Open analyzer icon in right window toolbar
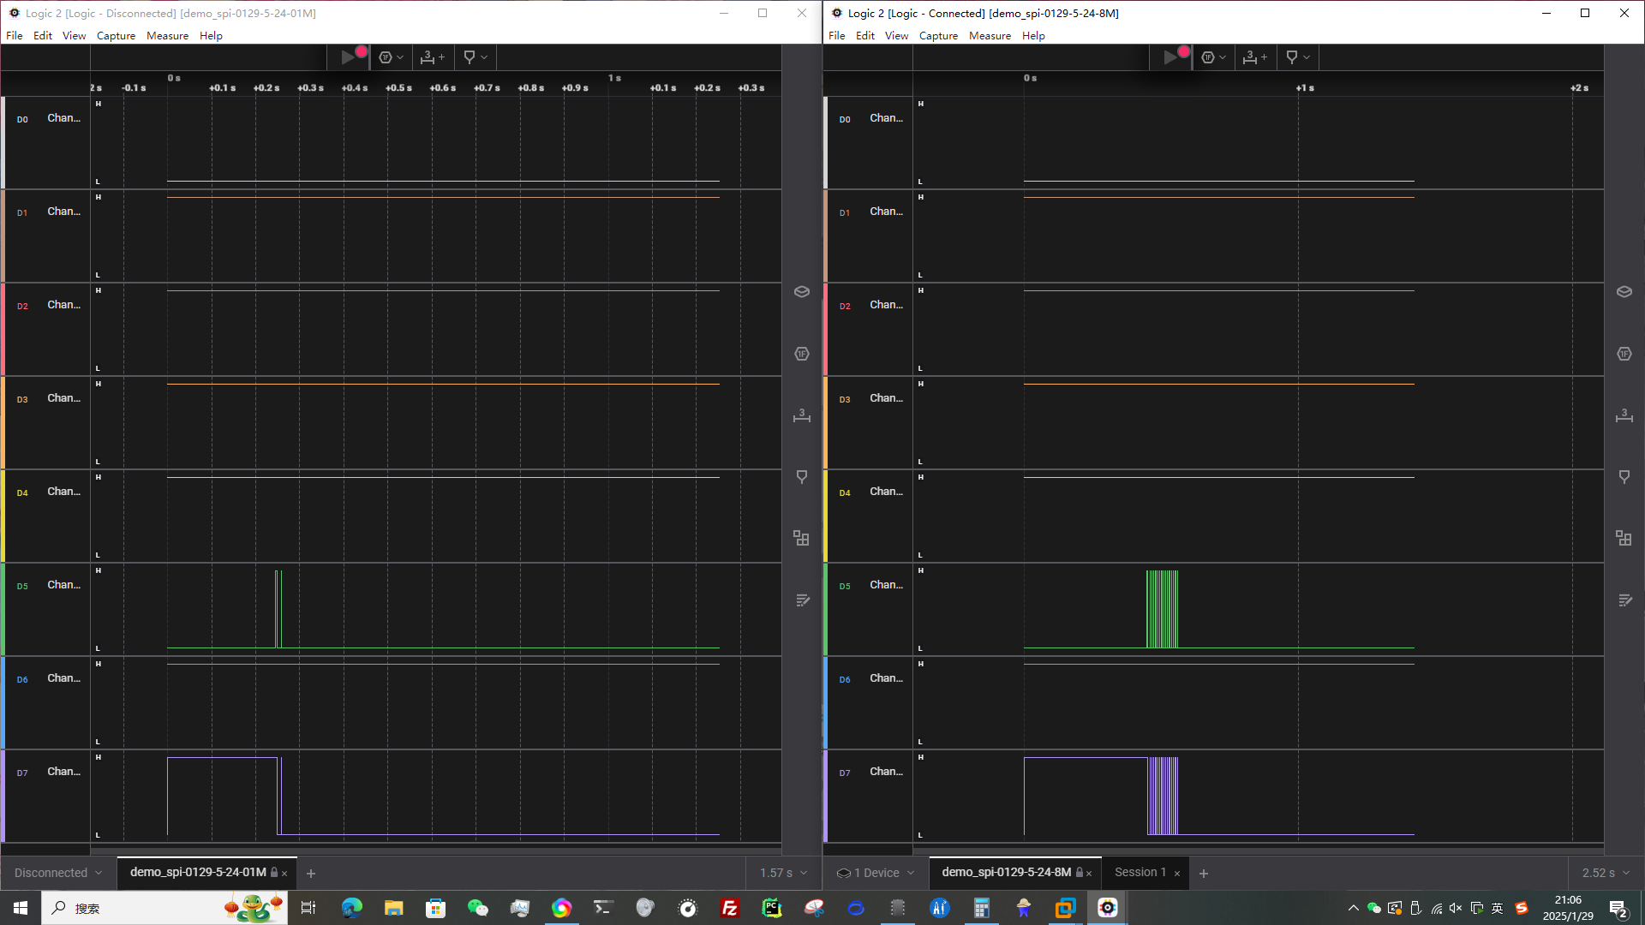1645x925 pixels. pos(1208,57)
